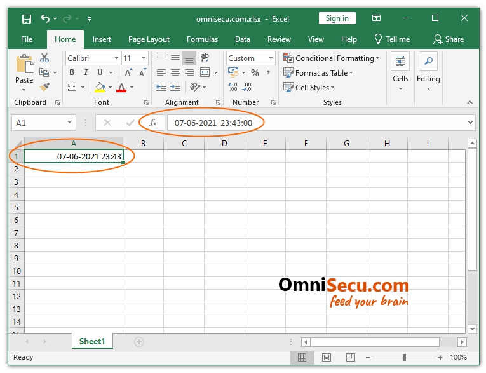Click the Sign in button
Viewport: 486px width, 373px height.
pyautogui.click(x=337, y=18)
